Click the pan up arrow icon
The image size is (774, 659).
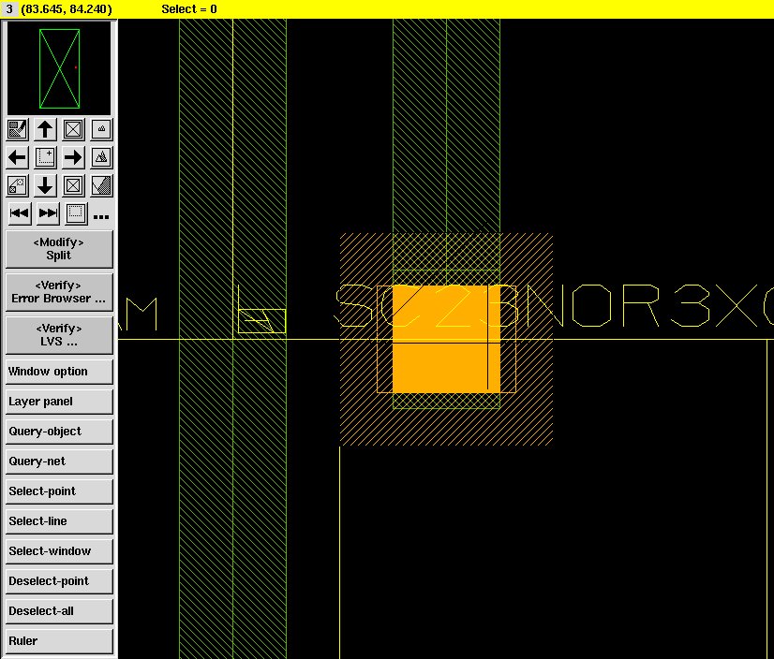[x=45, y=129]
